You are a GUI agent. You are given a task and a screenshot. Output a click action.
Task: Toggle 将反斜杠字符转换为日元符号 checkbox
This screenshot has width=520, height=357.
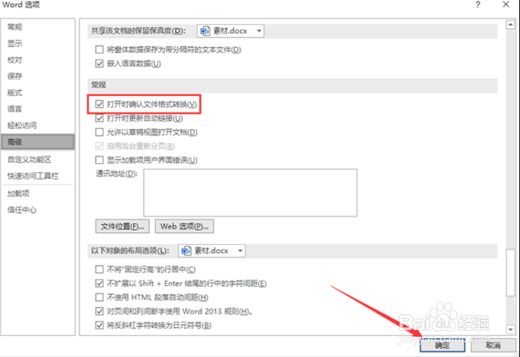tap(99, 326)
